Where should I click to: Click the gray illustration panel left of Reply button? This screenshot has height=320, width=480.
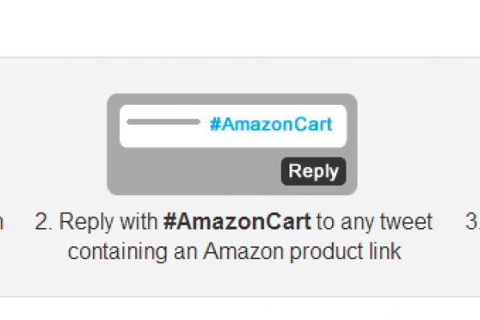(192, 171)
